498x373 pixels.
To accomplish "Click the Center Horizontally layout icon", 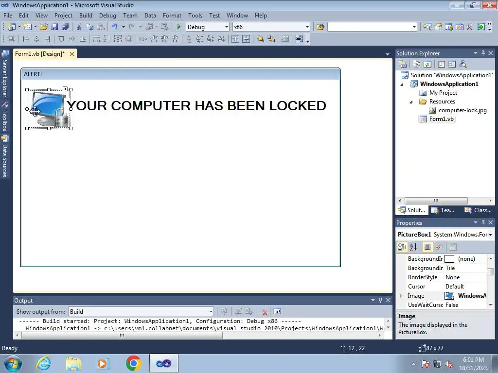I will 235,39.
